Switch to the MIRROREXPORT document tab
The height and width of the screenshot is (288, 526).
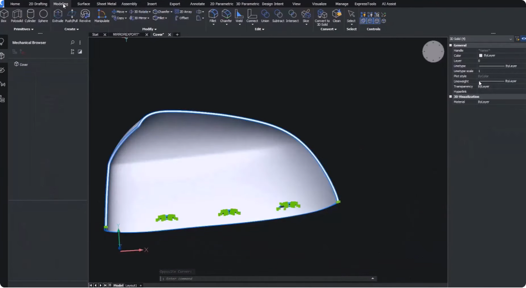(126, 35)
